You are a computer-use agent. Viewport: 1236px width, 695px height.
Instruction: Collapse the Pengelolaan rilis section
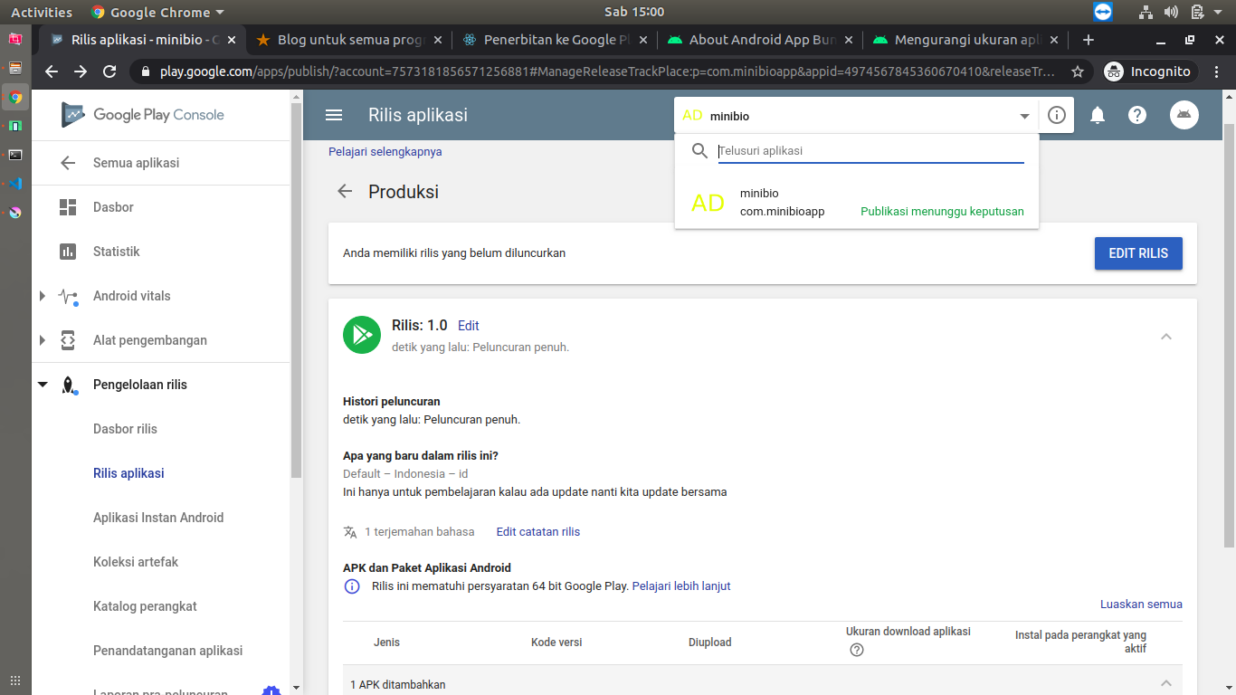pos(43,385)
